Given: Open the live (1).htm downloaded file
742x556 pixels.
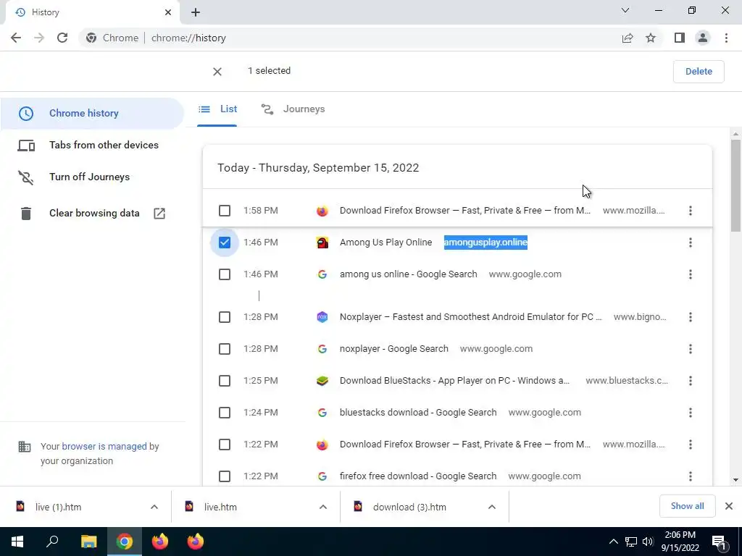Looking at the screenshot, I should point(58,507).
